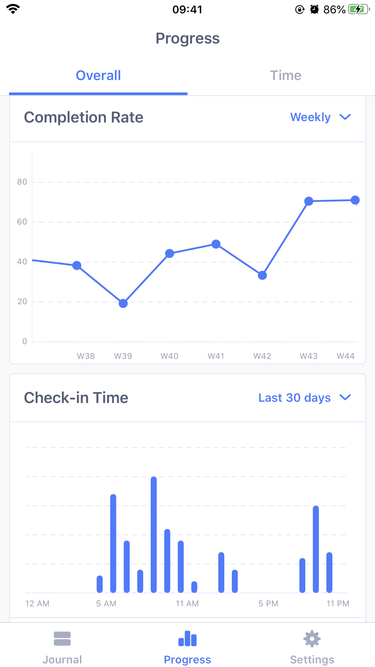Tap the Wi-Fi icon in status bar
Viewport: 375px width, 667px height.
coord(12,9)
